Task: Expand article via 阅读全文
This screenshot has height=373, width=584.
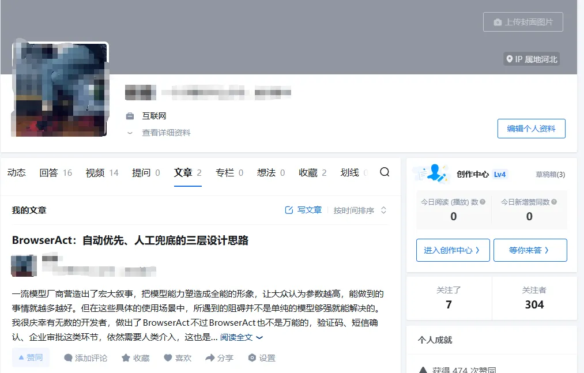Action: 242,338
